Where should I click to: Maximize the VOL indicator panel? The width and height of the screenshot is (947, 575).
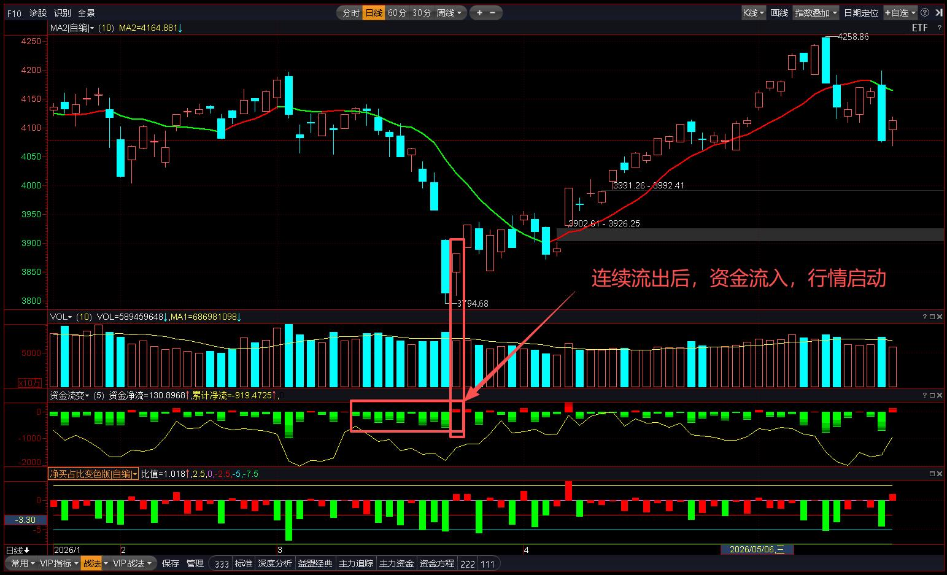point(932,317)
